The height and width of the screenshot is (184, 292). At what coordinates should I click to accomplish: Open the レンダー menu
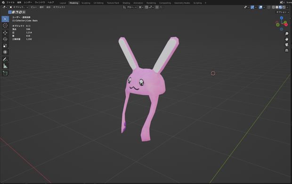point(28,2)
